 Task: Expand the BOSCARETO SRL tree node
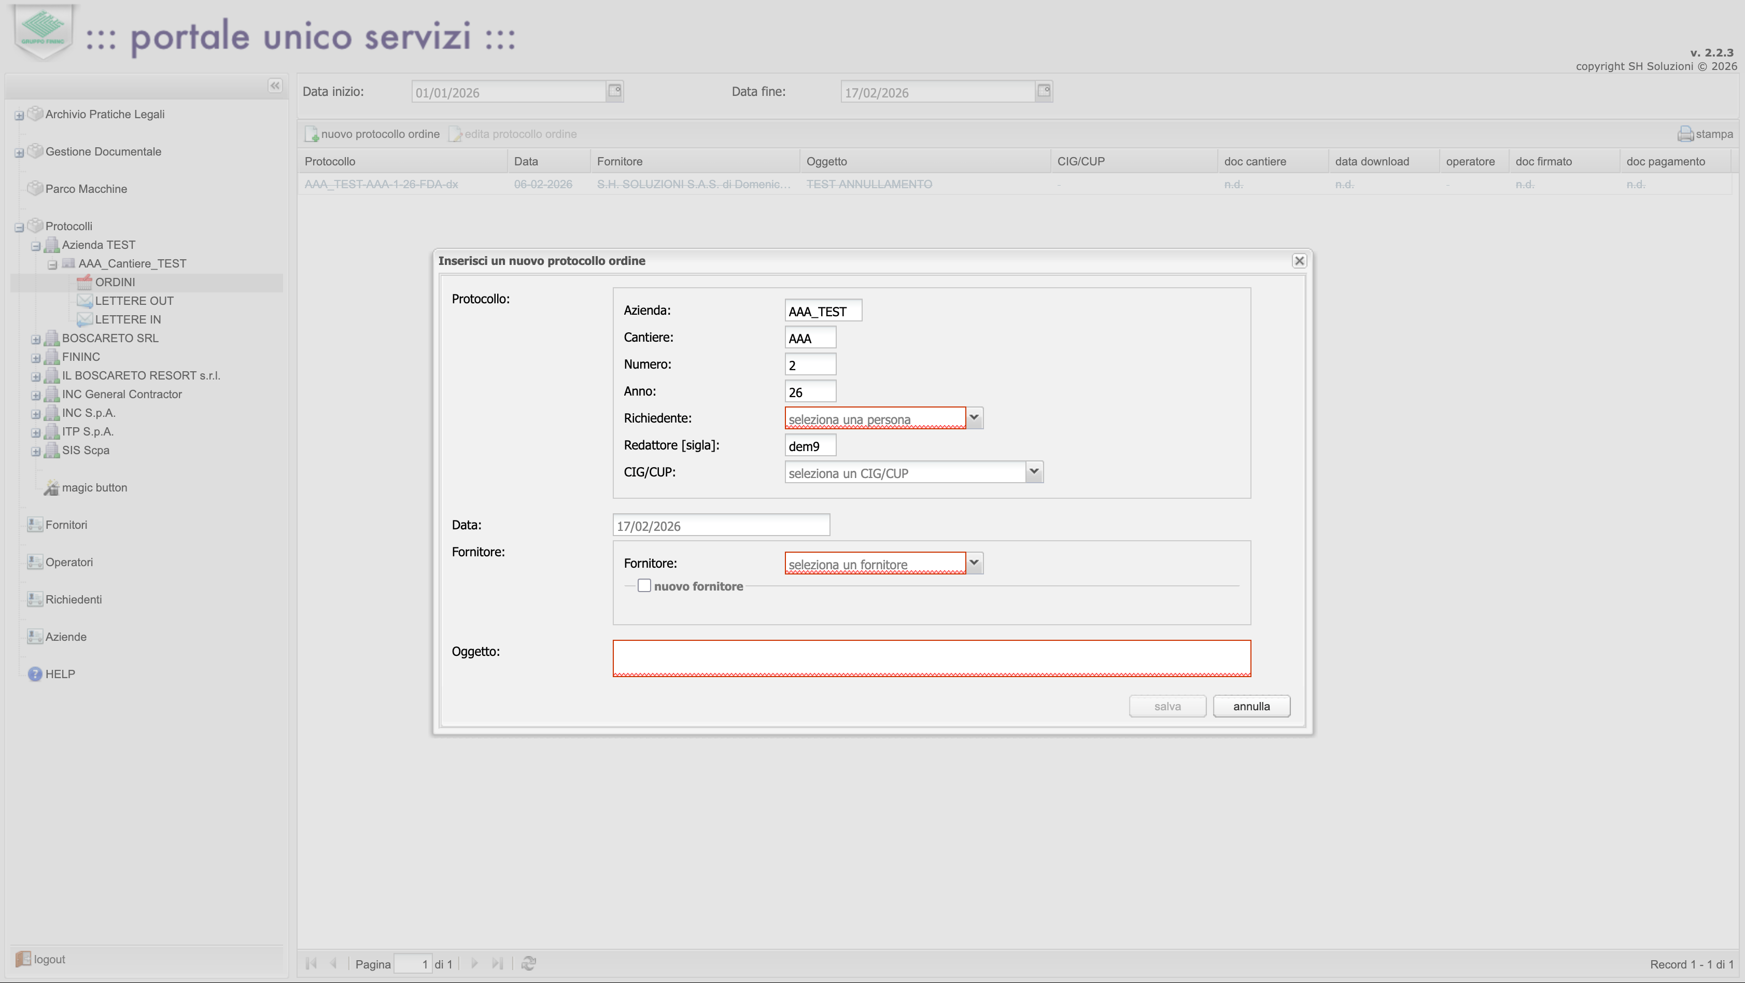point(36,339)
